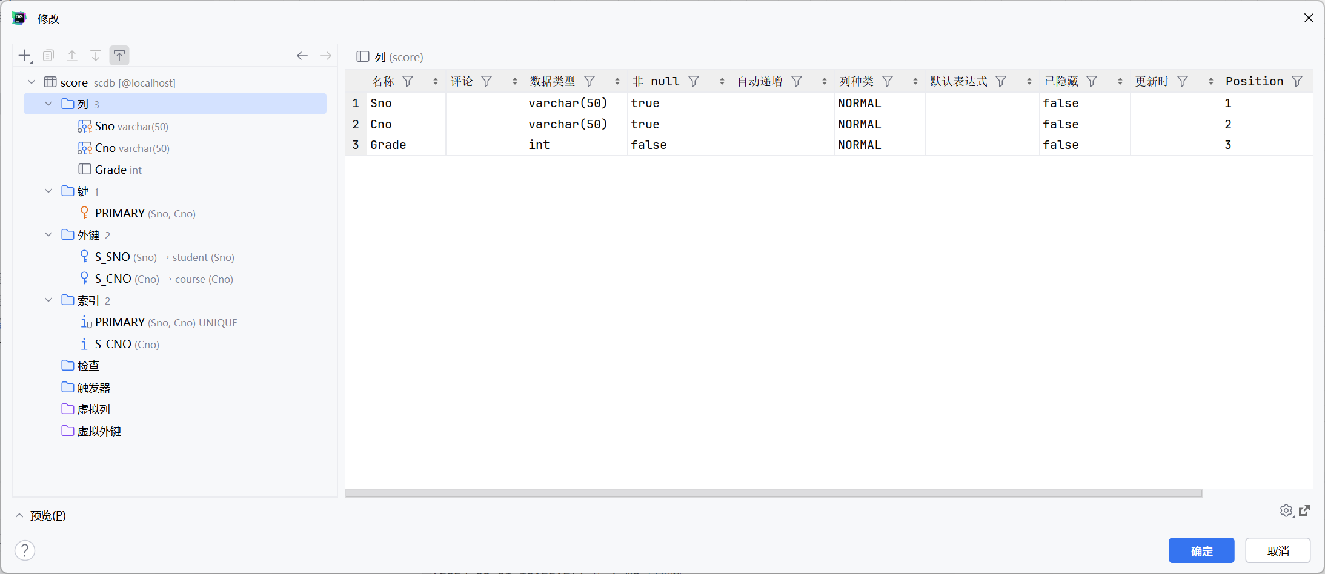Filter the 自动递增 column
1325x574 pixels.
click(x=797, y=81)
